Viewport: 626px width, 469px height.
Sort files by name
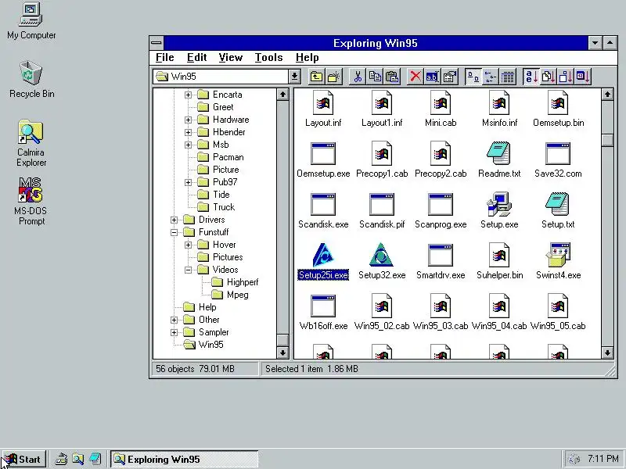531,77
